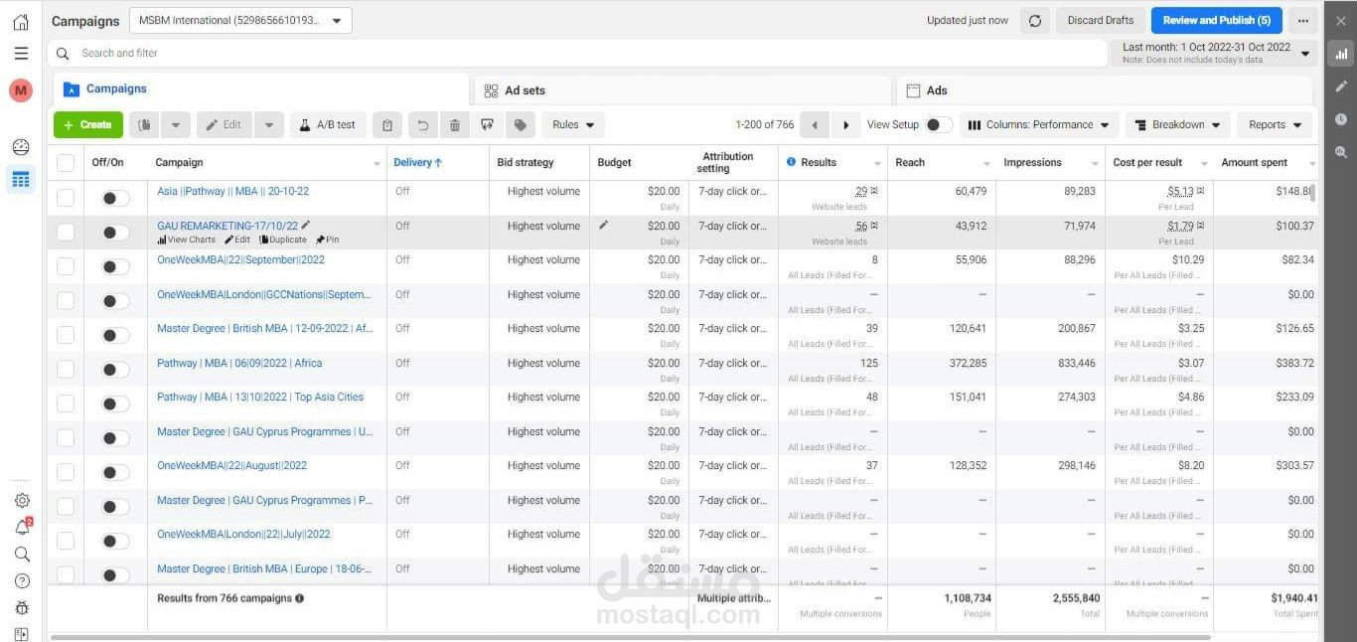Image resolution: width=1357 pixels, height=642 pixels.
Task: Sort by the Delivery column header
Action: [417, 162]
